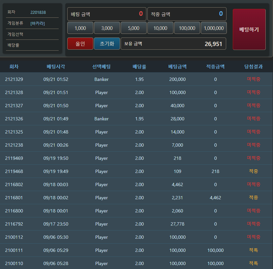Open round 2121329 in the history table
Screen dimensions: 273x269
pos(14,79)
